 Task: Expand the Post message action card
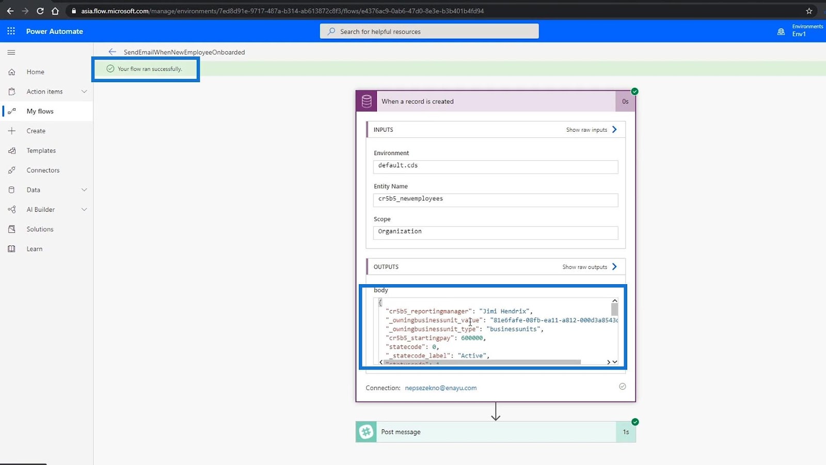pyautogui.click(x=496, y=432)
